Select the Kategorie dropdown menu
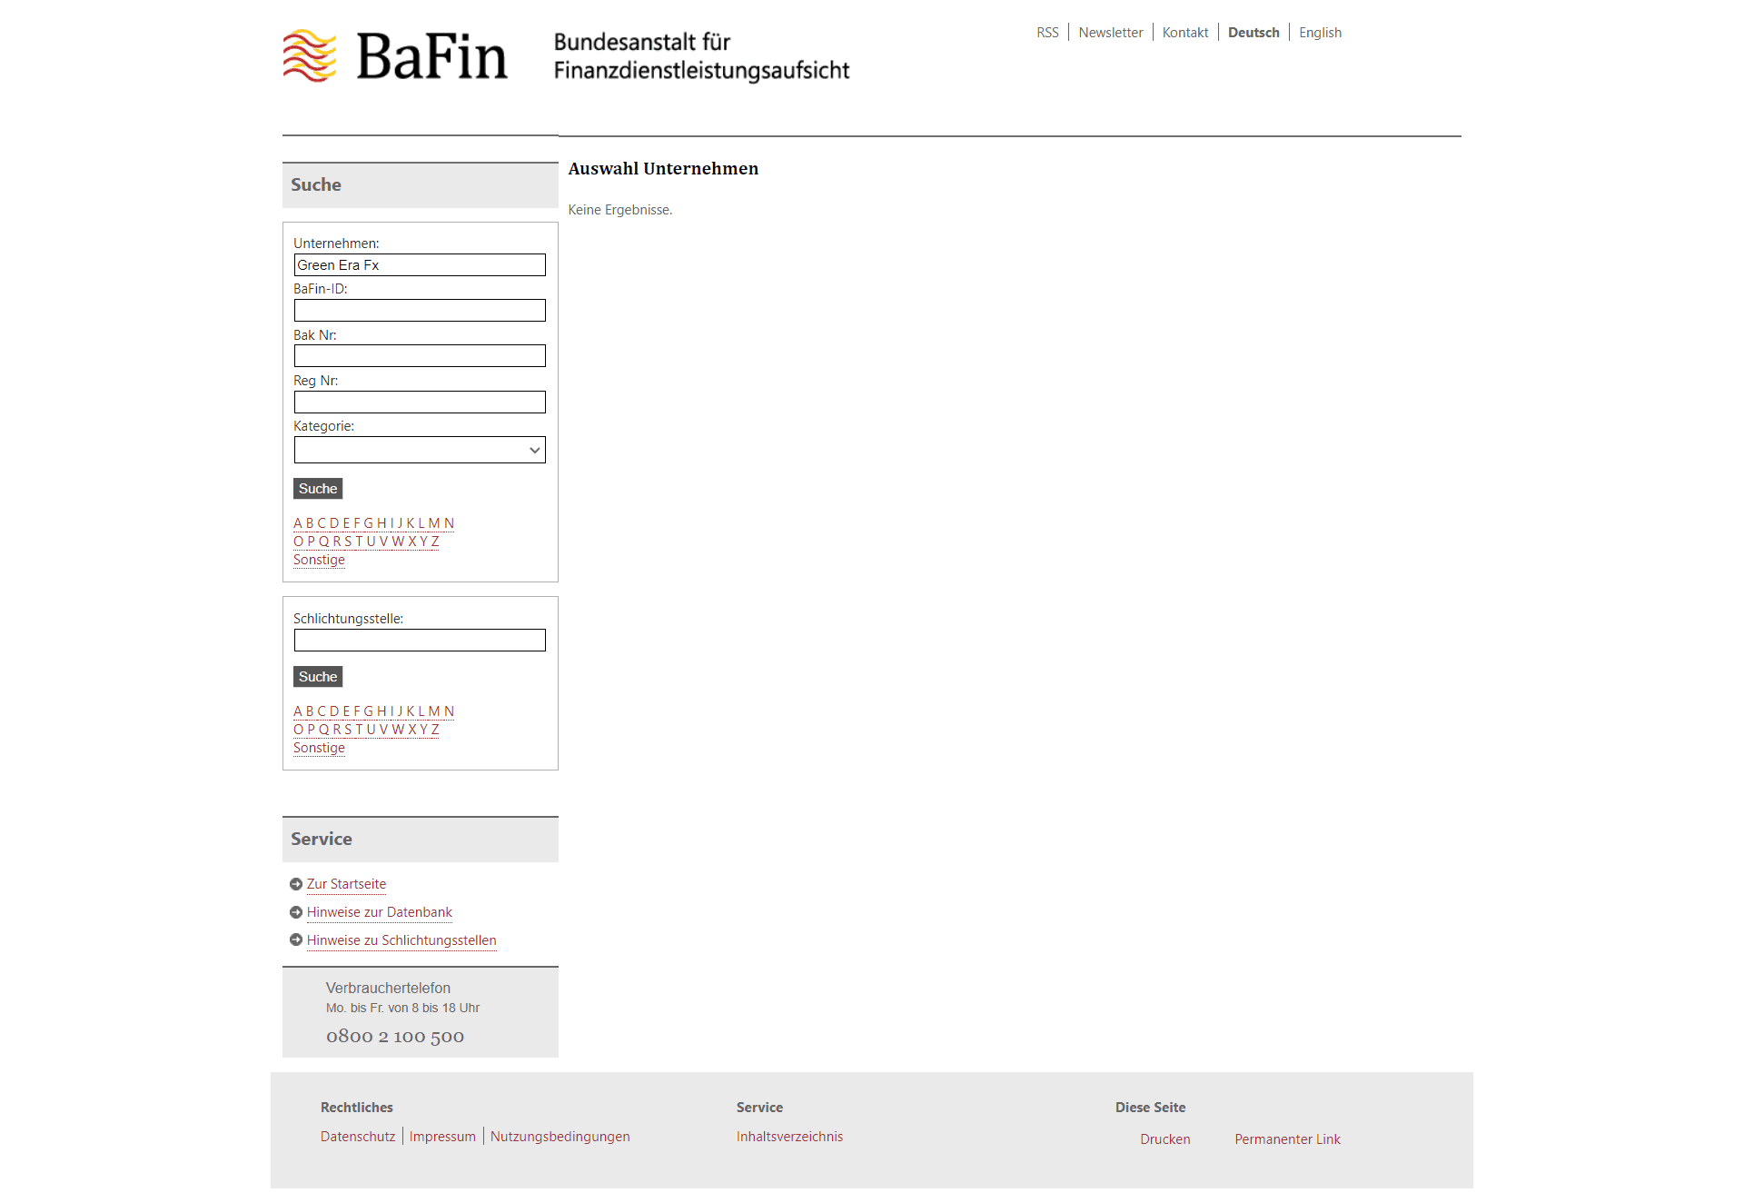This screenshot has height=1193, width=1744. (x=419, y=450)
